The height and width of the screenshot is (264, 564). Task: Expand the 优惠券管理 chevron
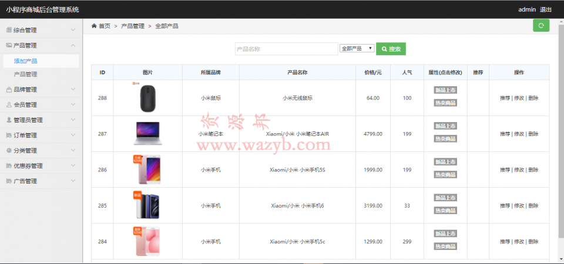click(73, 165)
